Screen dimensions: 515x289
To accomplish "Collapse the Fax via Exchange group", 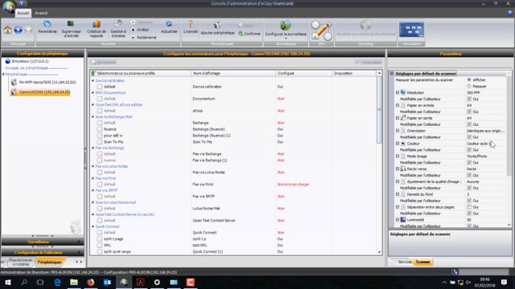I will tap(93, 148).
